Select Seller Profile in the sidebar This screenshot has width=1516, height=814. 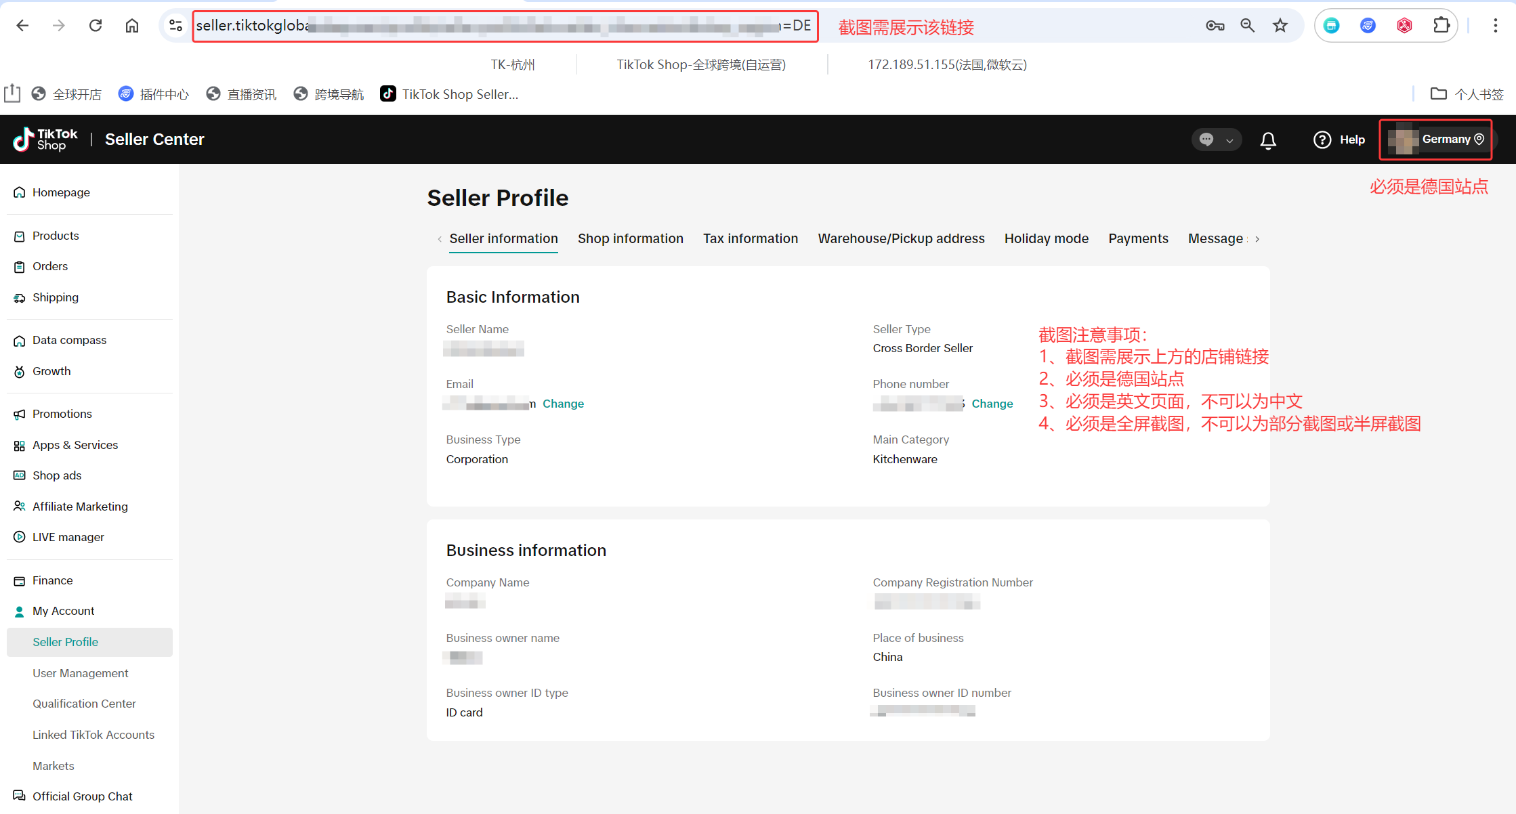pyautogui.click(x=89, y=642)
